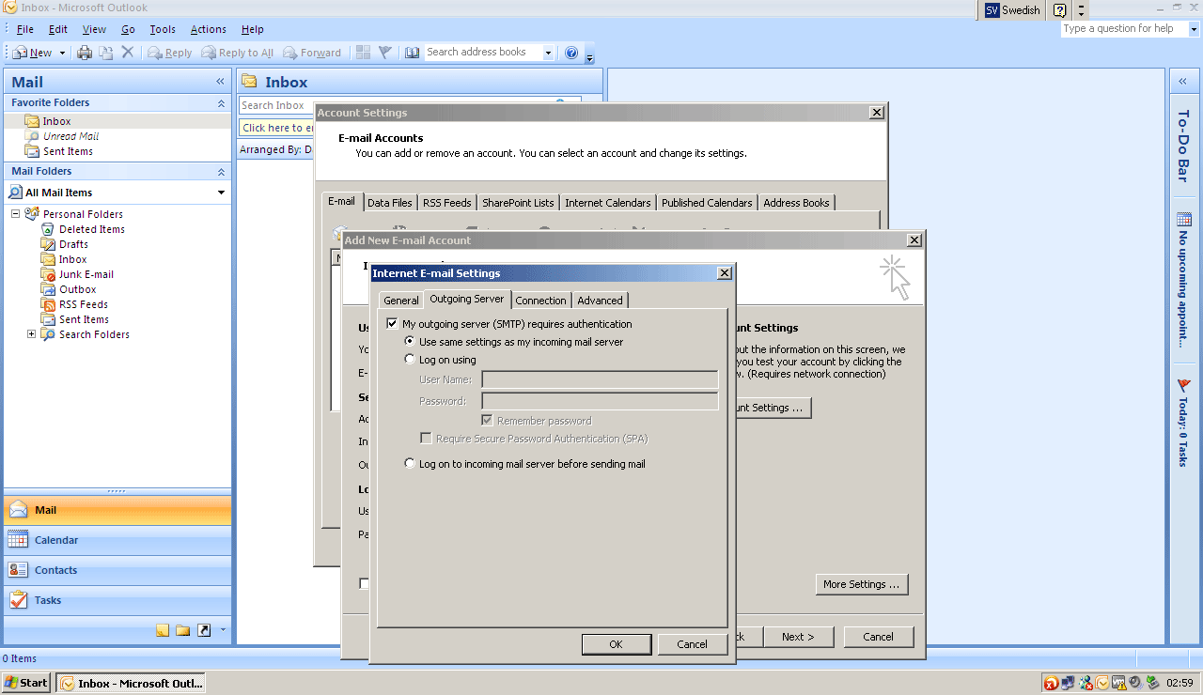1203x695 pixels.
Task: Select Inbox in Favorite Folders
Action: coord(56,121)
